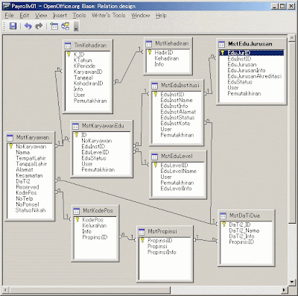298x296 pixels.
Task: Click the vertical scrollbar up arrow
Action: (292, 37)
